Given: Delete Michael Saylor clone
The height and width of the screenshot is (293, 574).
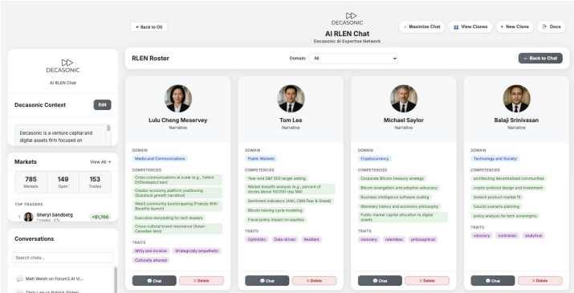Looking at the screenshot, I should [427, 281].
